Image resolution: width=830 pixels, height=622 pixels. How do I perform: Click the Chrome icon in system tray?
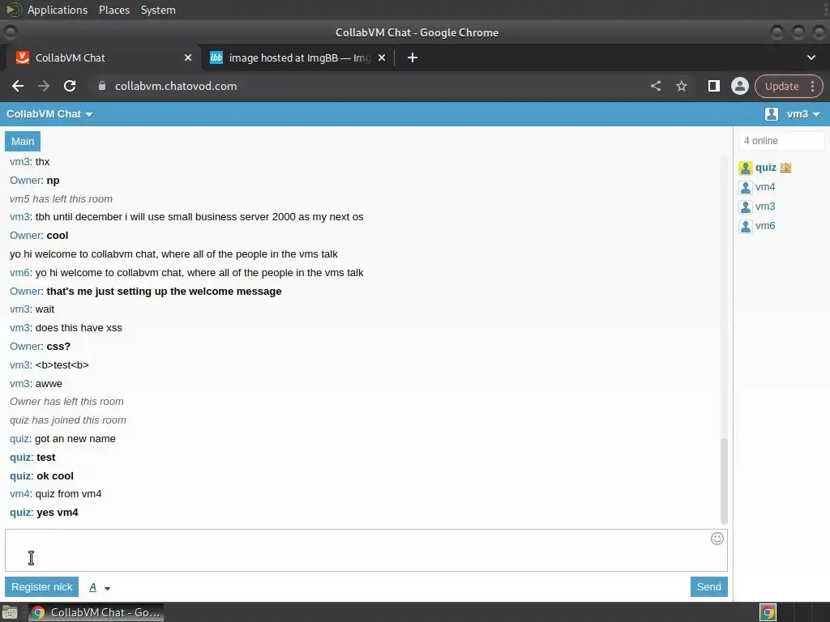[768, 612]
